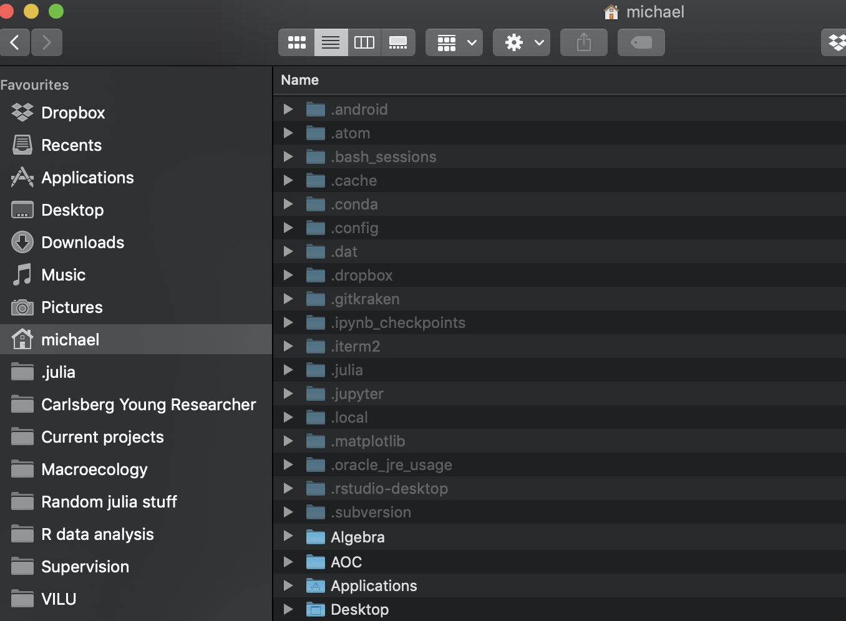
Task: Open Random julia stuff sidebar folder
Action: 136,502
